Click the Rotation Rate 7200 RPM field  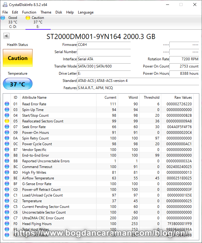(x=184, y=59)
